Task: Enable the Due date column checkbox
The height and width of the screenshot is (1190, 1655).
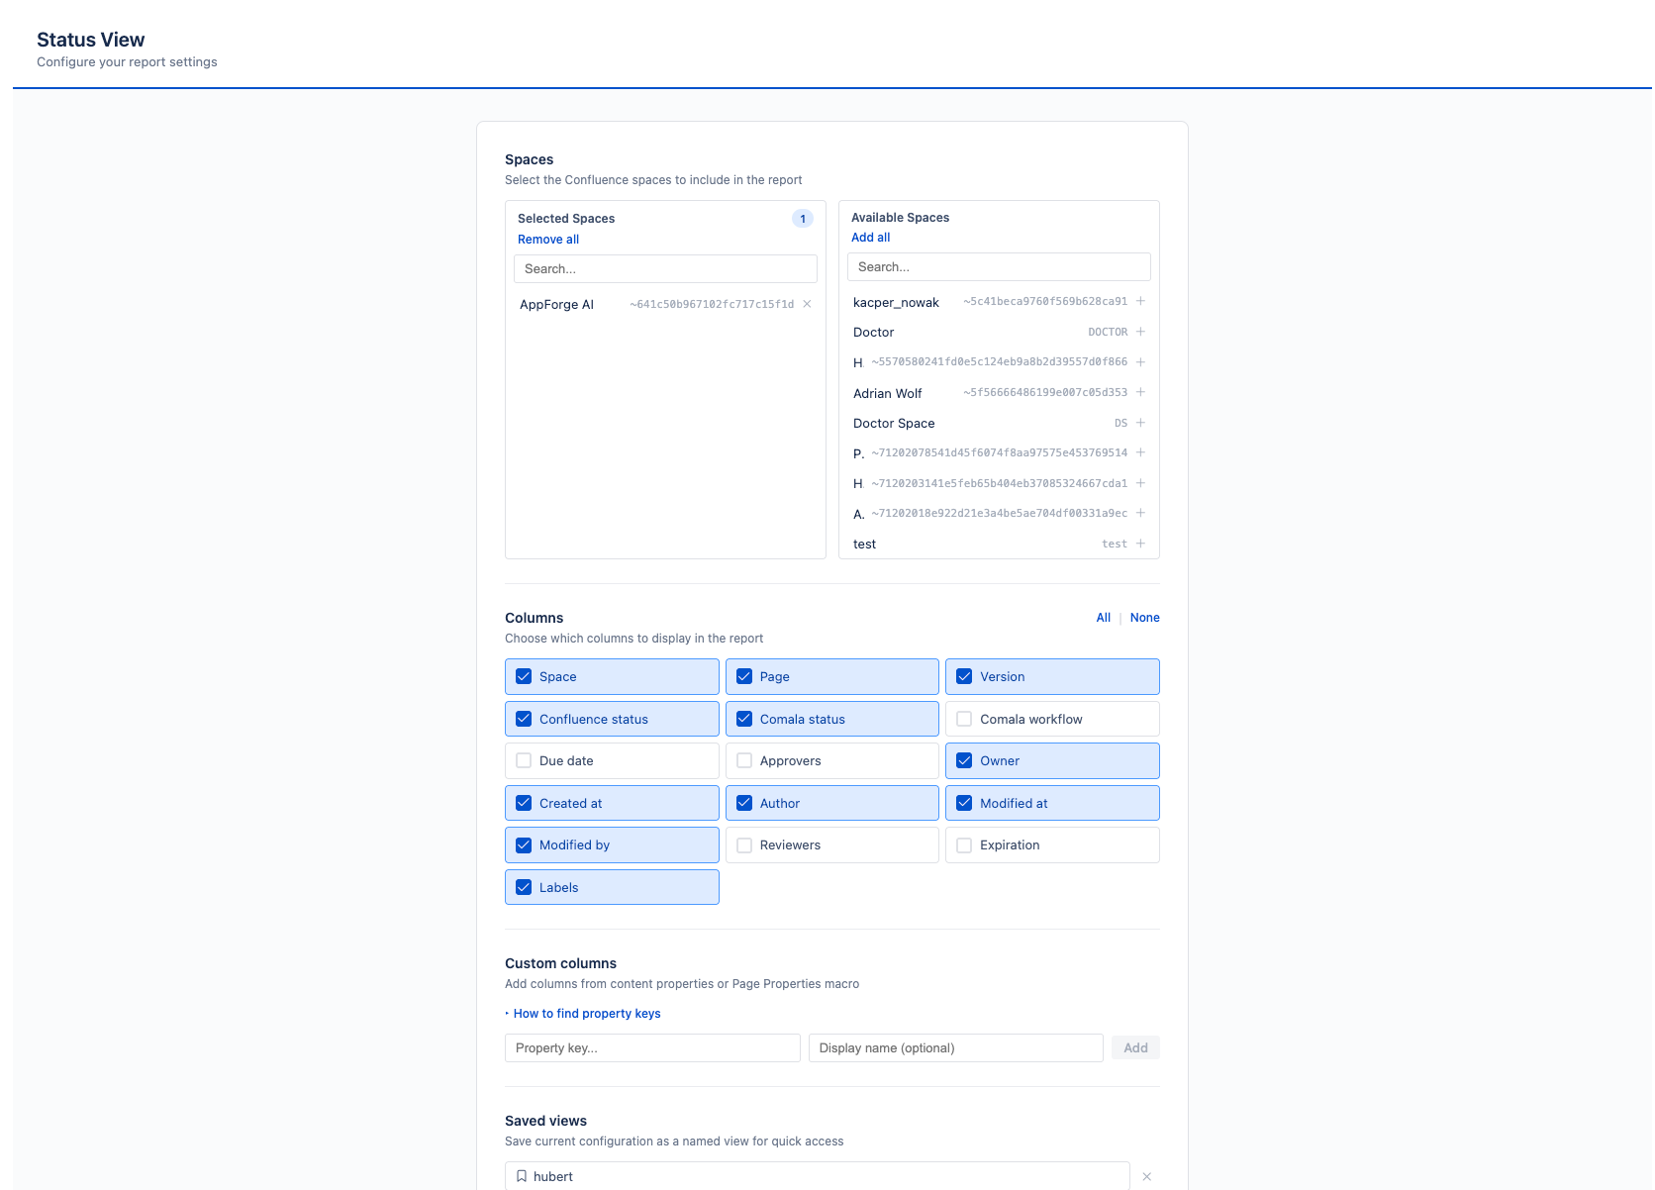Action: [524, 760]
